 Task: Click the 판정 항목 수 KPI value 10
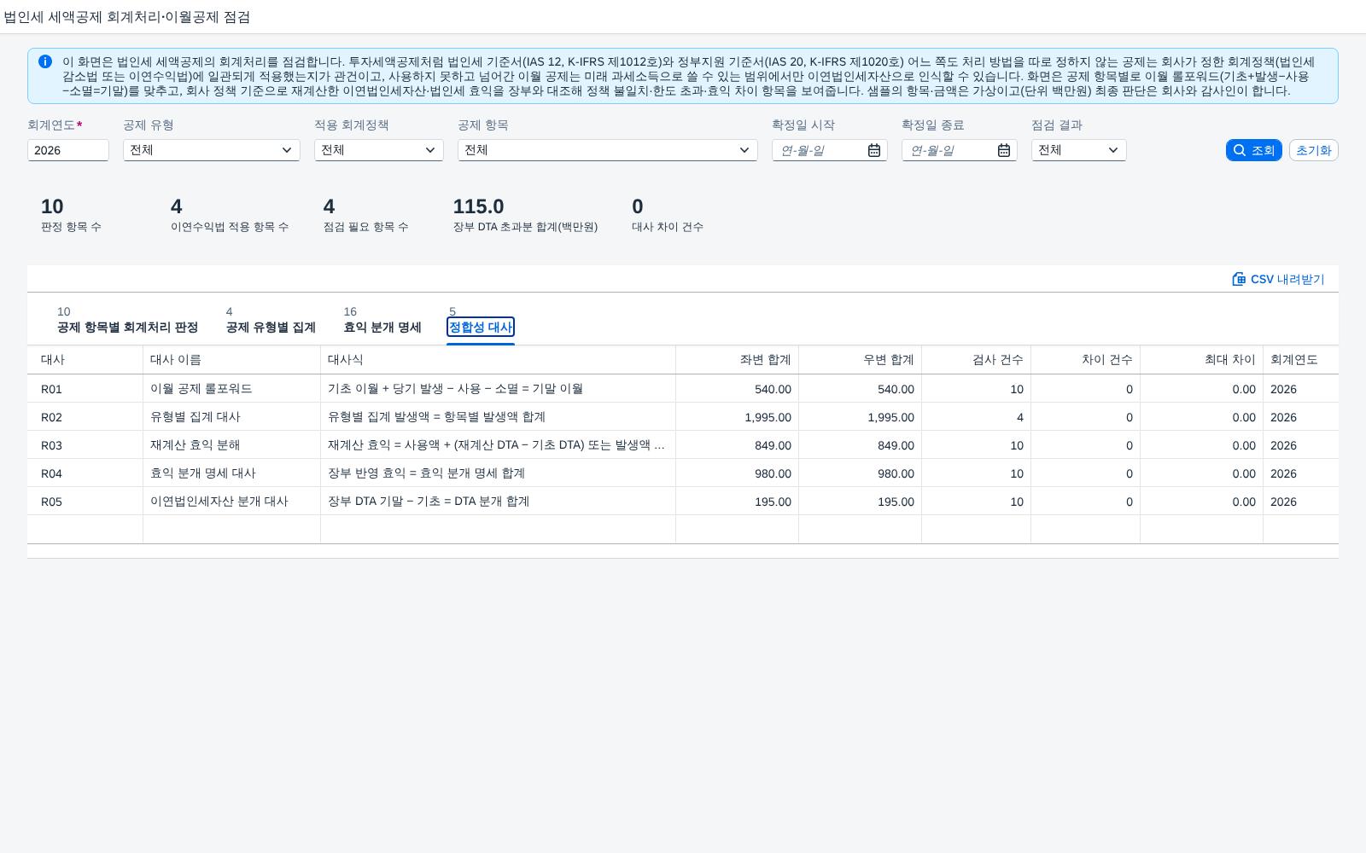click(x=52, y=206)
